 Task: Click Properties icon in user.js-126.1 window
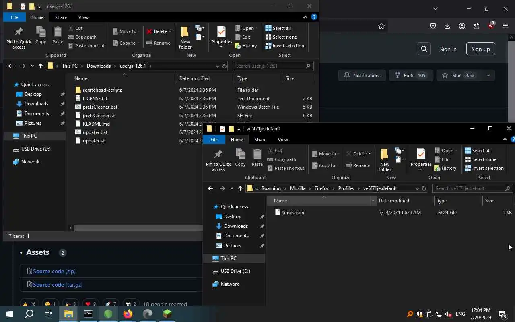click(221, 32)
